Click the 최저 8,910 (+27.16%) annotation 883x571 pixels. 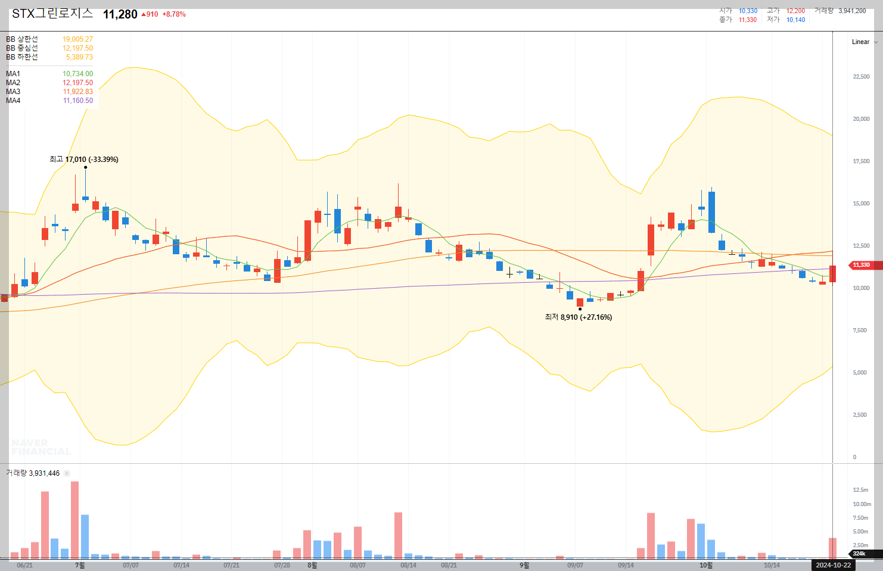579,317
